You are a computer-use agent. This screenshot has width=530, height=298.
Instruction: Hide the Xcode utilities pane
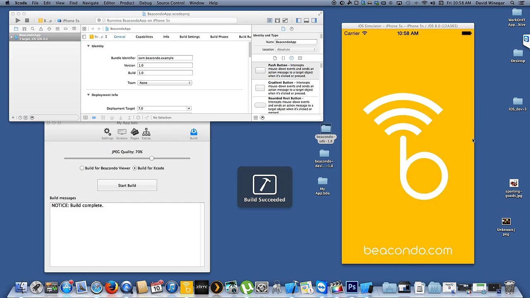[x=314, y=20]
